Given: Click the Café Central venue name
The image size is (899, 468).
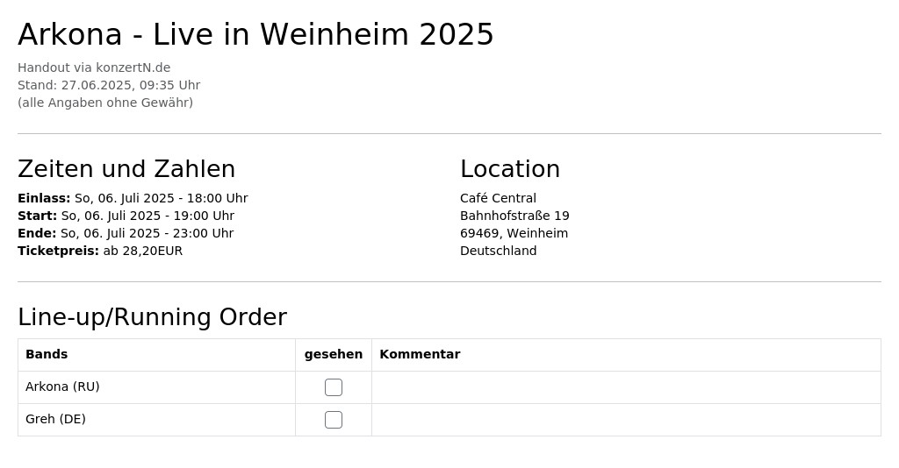Looking at the screenshot, I should (x=499, y=198).
